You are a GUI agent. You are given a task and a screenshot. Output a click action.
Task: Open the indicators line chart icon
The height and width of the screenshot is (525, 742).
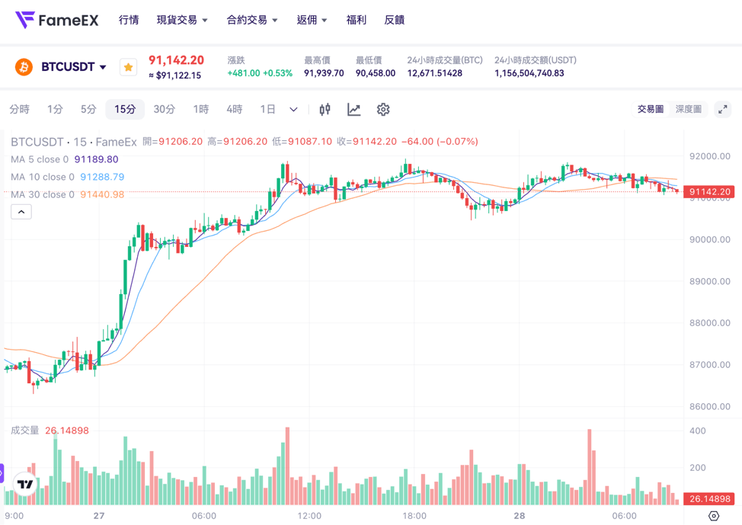click(x=354, y=110)
